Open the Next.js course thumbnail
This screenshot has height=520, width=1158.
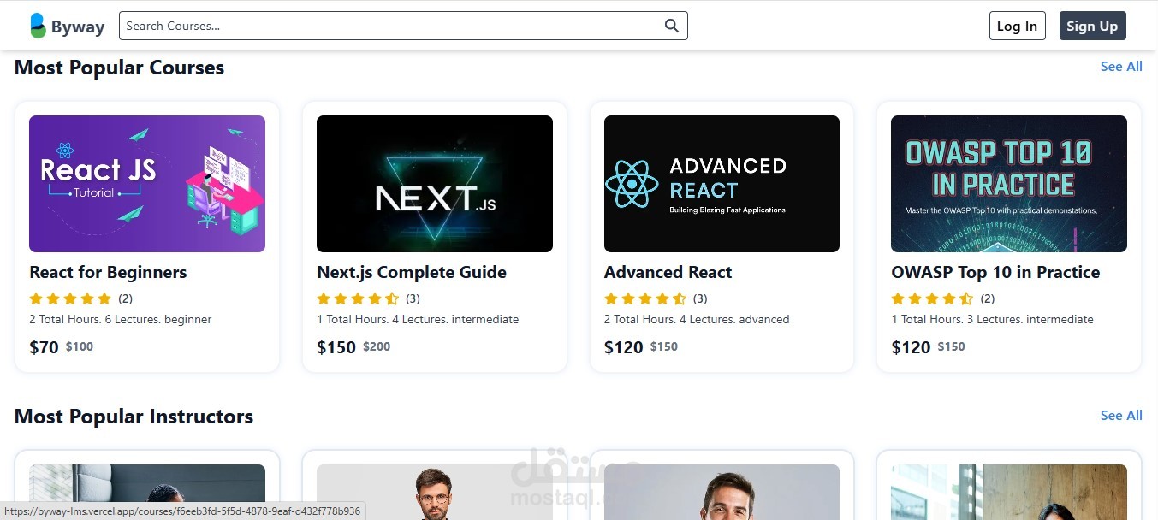pyautogui.click(x=435, y=184)
